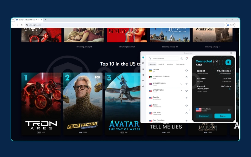Screen dimensions: 251x157
Task: Click NoBorders On status text
Action: [226, 88]
